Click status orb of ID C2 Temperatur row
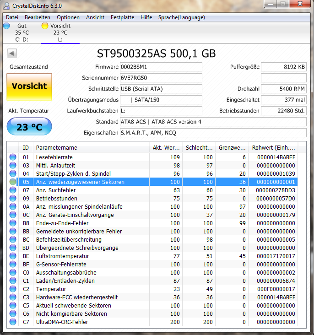 click(x=13, y=289)
